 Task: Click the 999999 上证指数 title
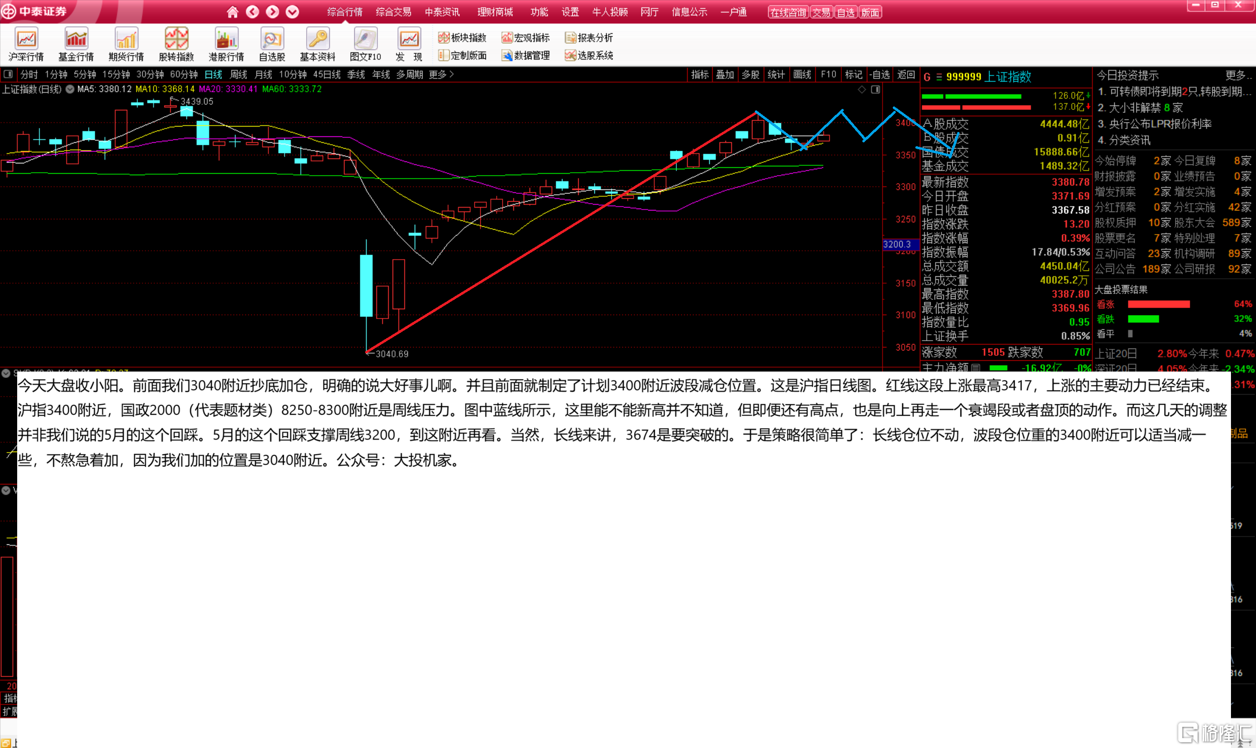(x=989, y=77)
